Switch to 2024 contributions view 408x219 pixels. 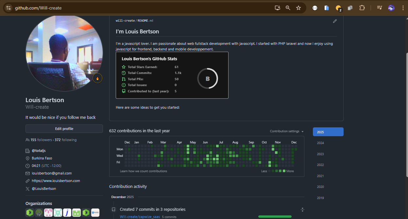[x=320, y=143]
